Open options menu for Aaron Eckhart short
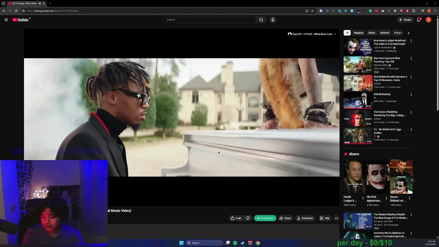439x247 pixels. click(x=409, y=198)
